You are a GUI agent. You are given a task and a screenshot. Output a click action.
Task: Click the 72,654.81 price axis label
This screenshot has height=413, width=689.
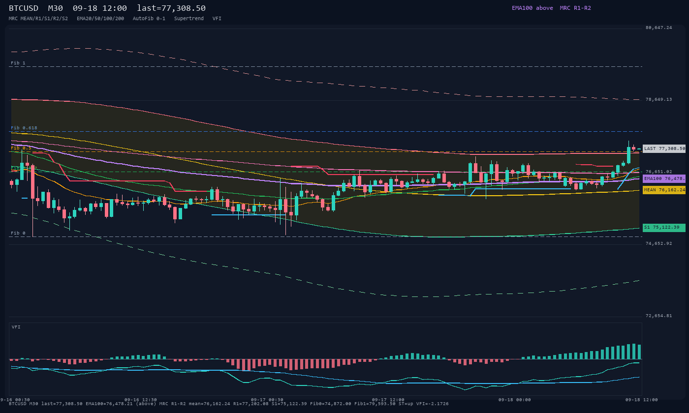click(x=658, y=316)
